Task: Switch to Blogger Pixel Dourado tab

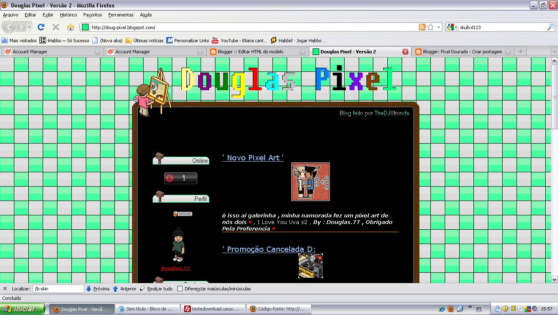Action: (462, 52)
